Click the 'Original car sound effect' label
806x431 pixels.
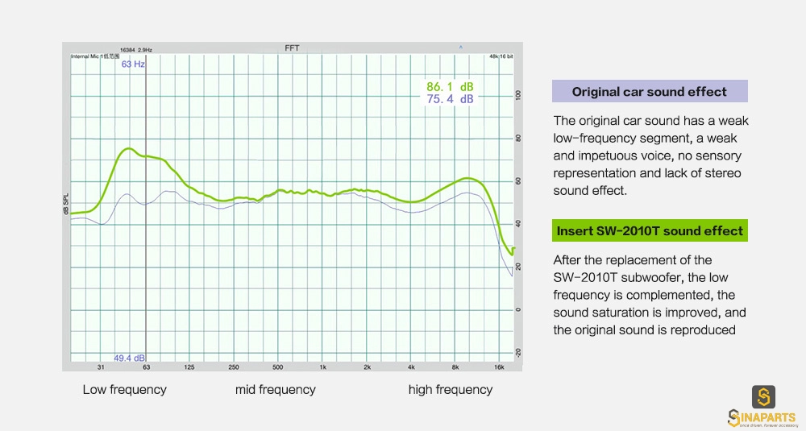[649, 92]
